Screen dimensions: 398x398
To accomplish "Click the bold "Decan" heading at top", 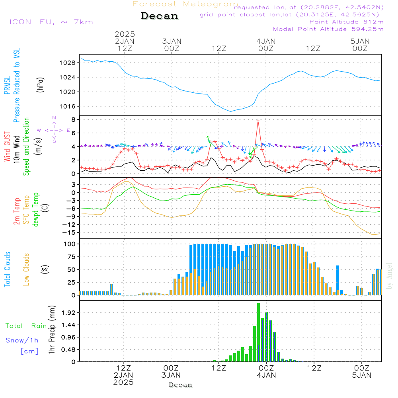I will pos(160,16).
